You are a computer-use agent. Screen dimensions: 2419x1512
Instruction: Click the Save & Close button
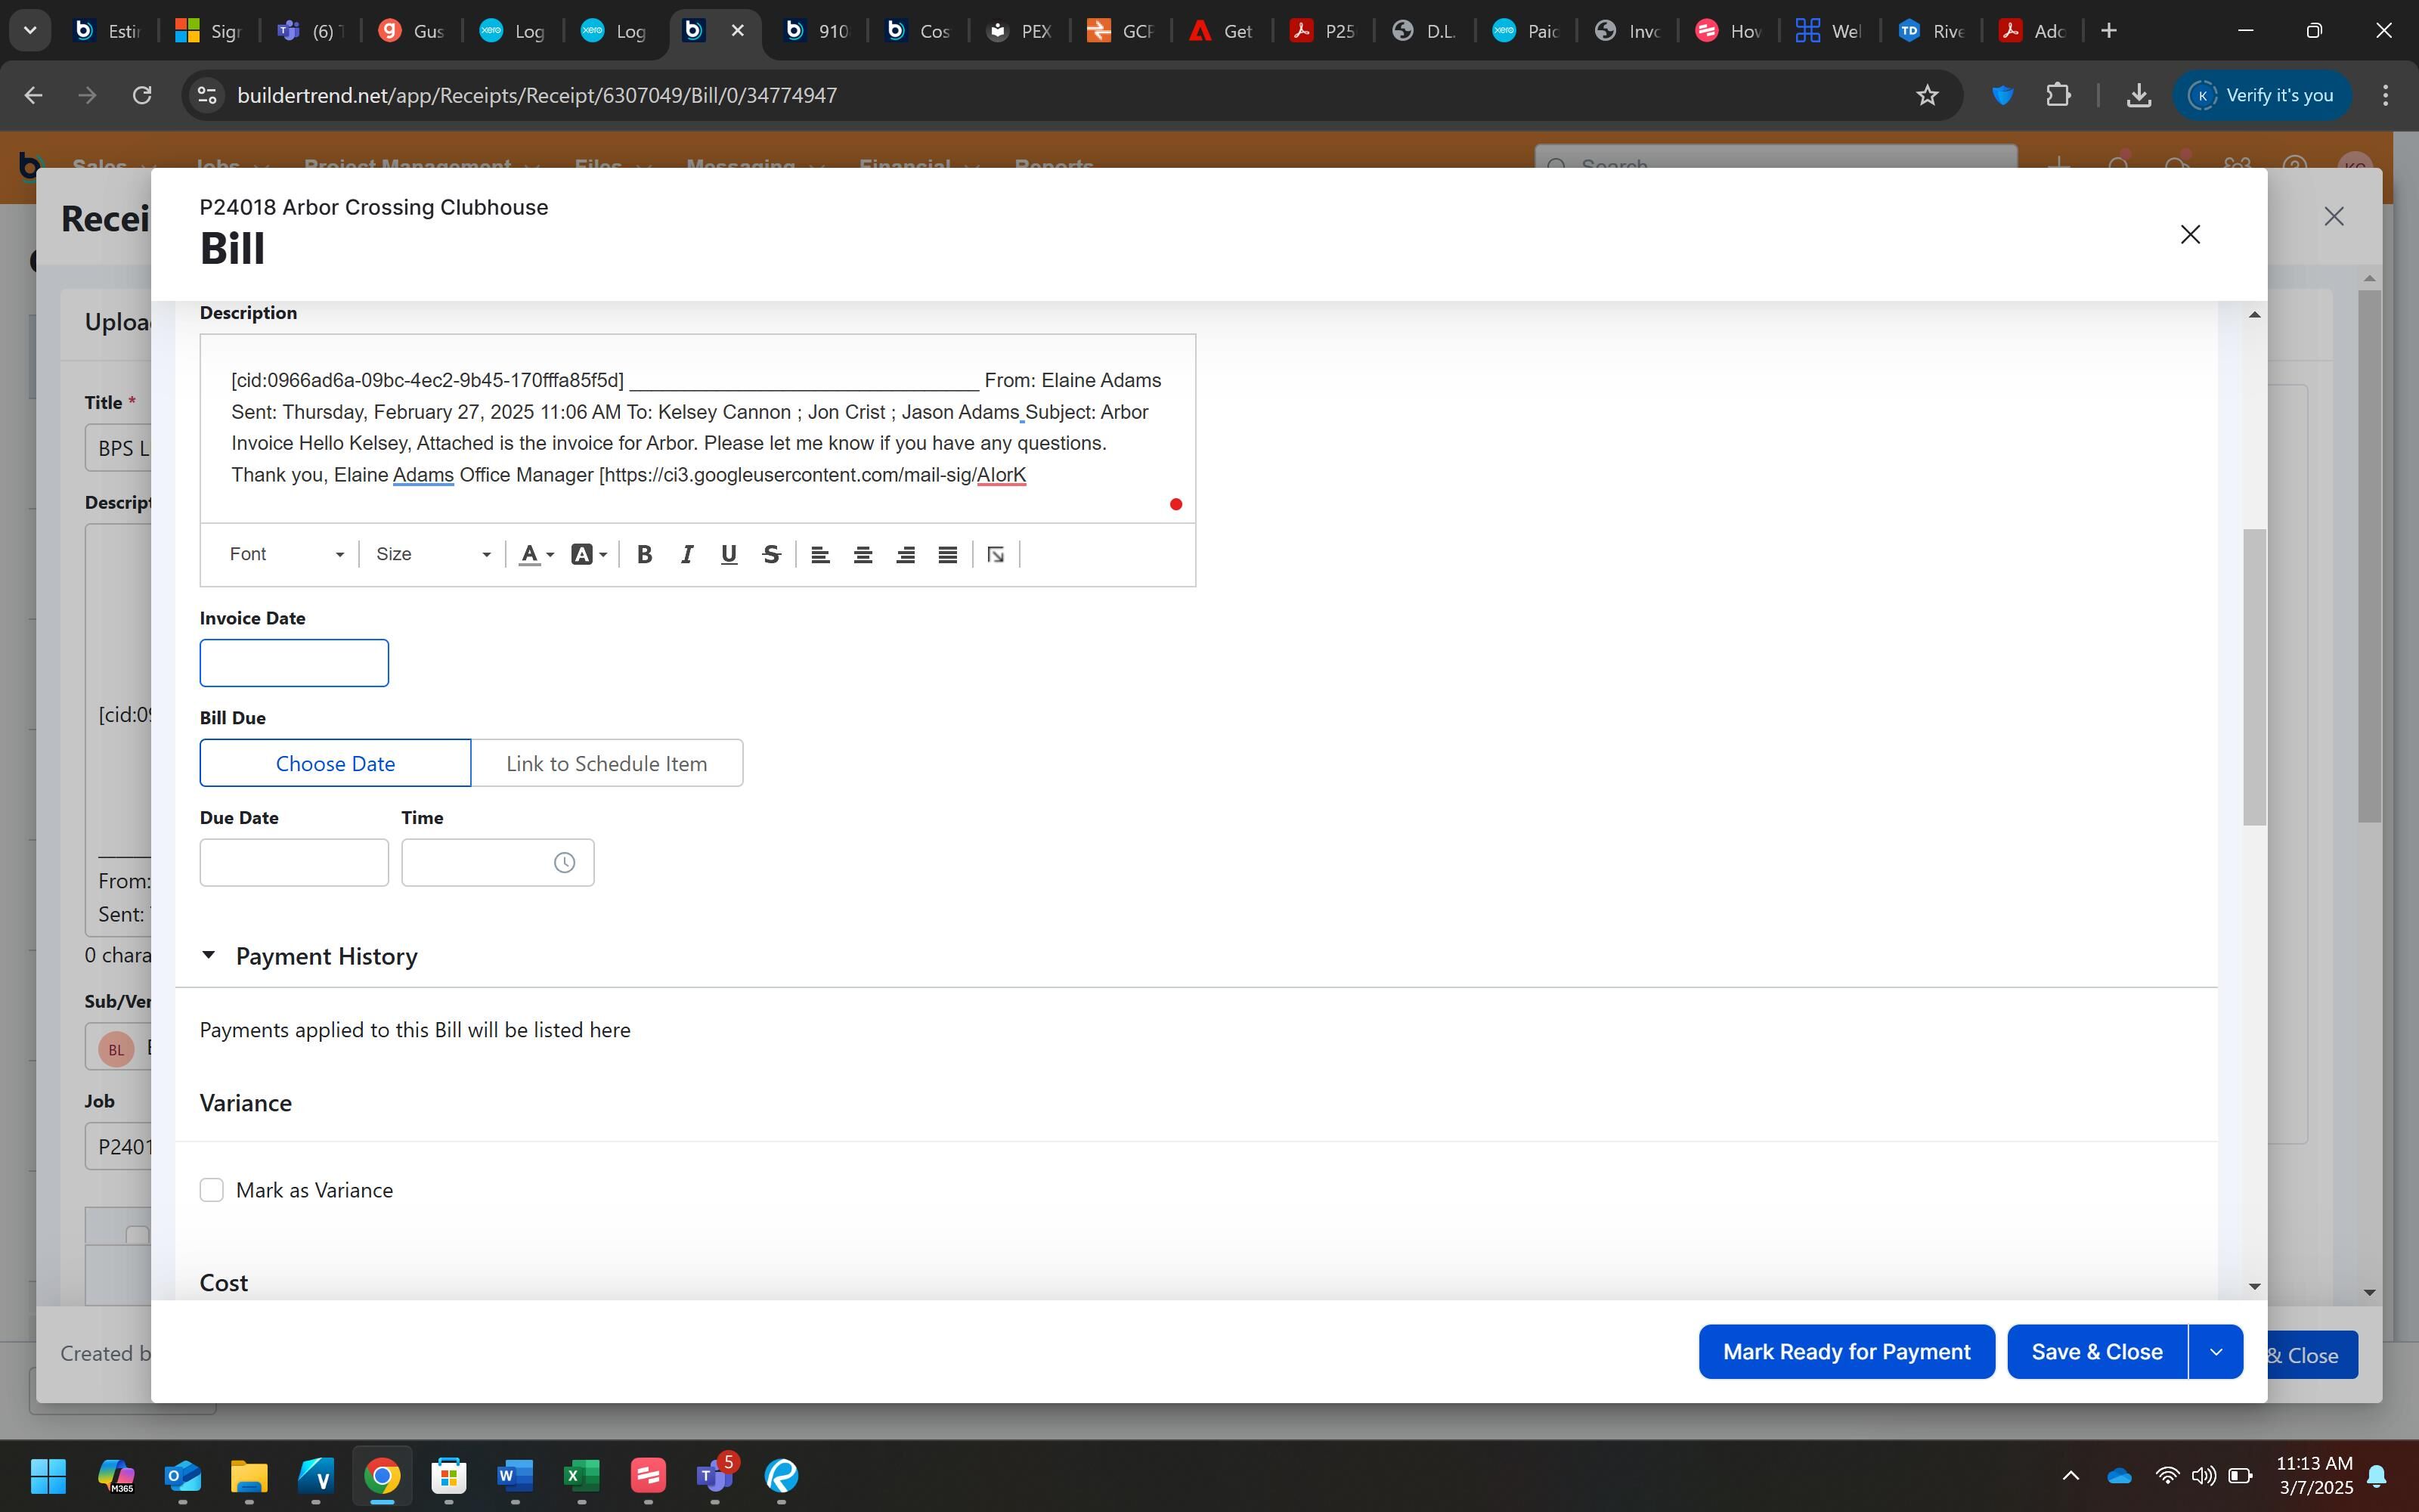click(2096, 1352)
